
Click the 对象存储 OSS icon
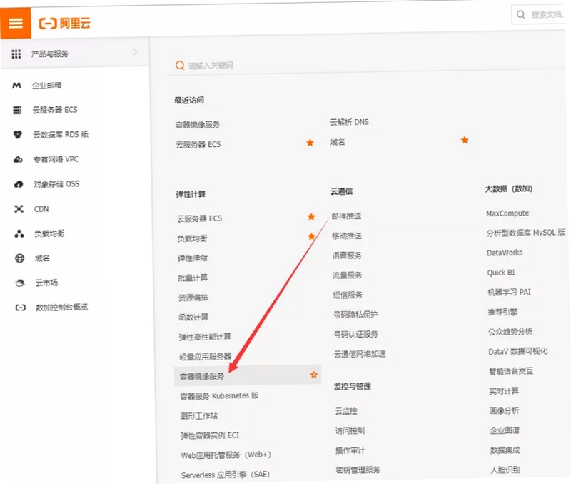pos(19,184)
